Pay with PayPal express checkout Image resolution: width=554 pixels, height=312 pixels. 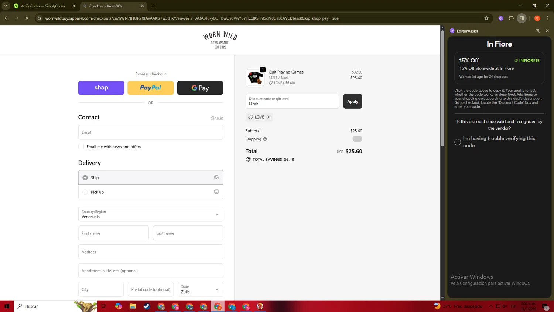(x=151, y=88)
